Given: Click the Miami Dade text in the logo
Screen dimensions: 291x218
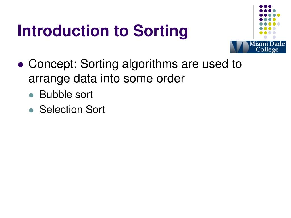Looking at the screenshot, I should (267, 44).
